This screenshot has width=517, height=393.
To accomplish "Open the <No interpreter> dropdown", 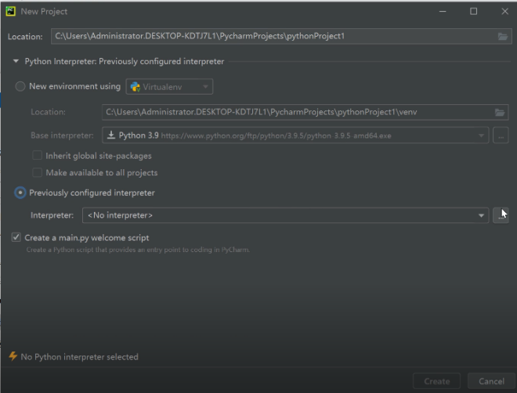I will pos(286,215).
